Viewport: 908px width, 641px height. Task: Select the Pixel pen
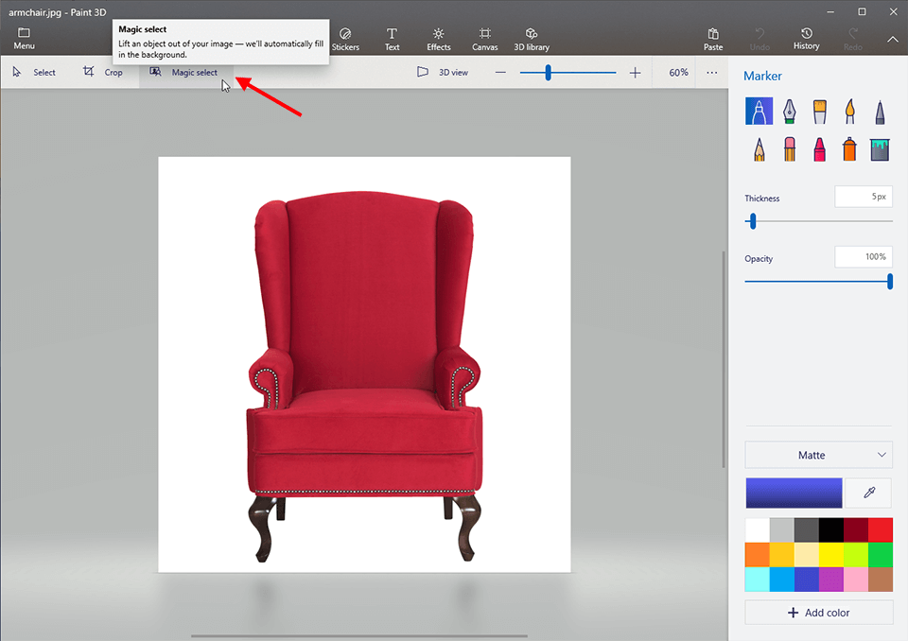(880, 111)
